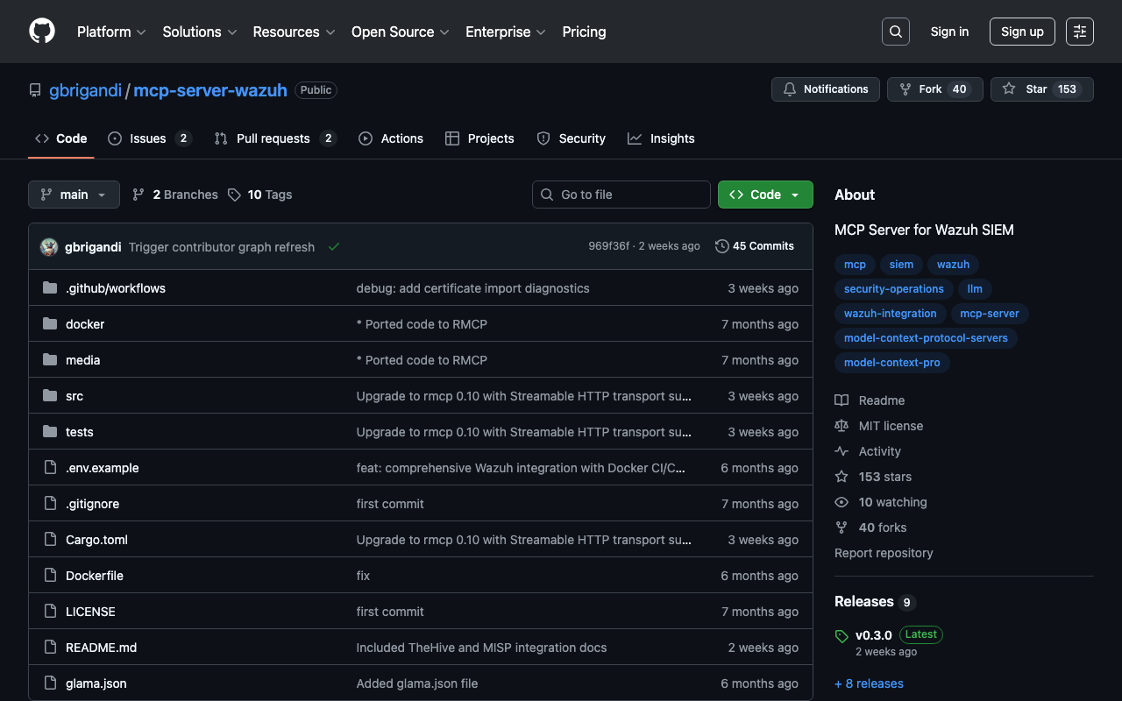The height and width of the screenshot is (701, 1122).
Task: Click the Notifications bell button
Action: point(825,89)
